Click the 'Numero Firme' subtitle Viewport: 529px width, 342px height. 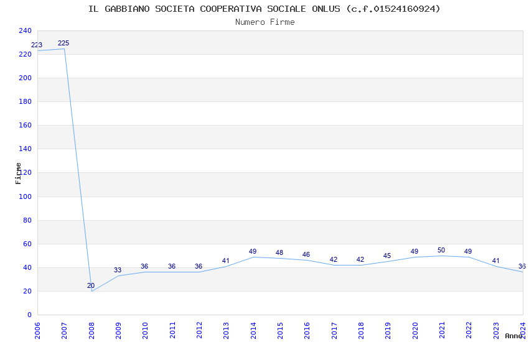[264, 22]
